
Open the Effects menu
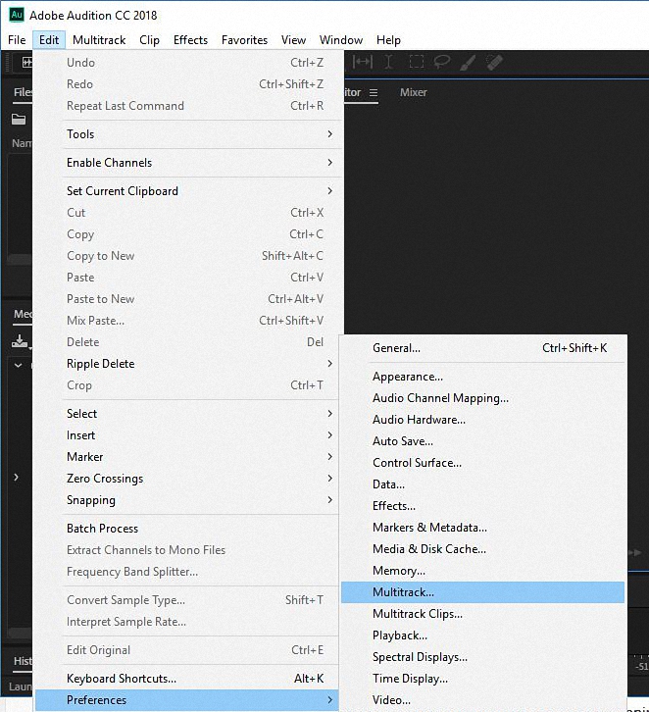[x=190, y=40]
